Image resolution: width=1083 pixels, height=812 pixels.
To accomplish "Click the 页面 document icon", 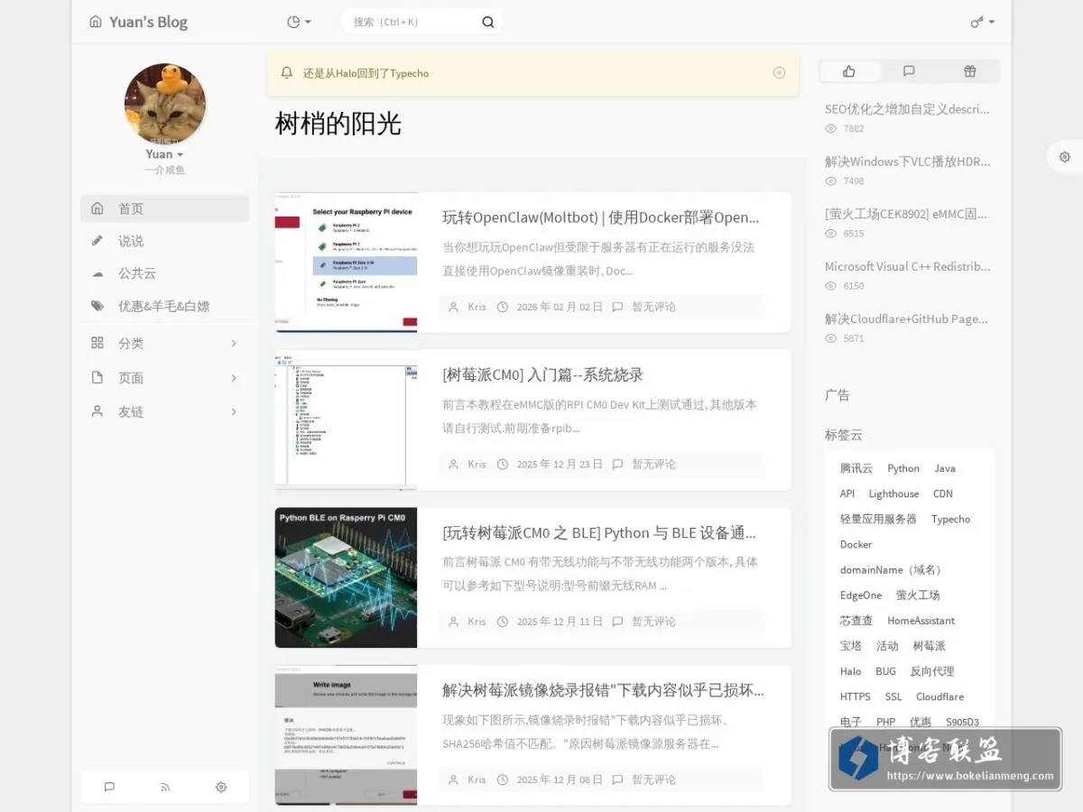I will coord(97,377).
